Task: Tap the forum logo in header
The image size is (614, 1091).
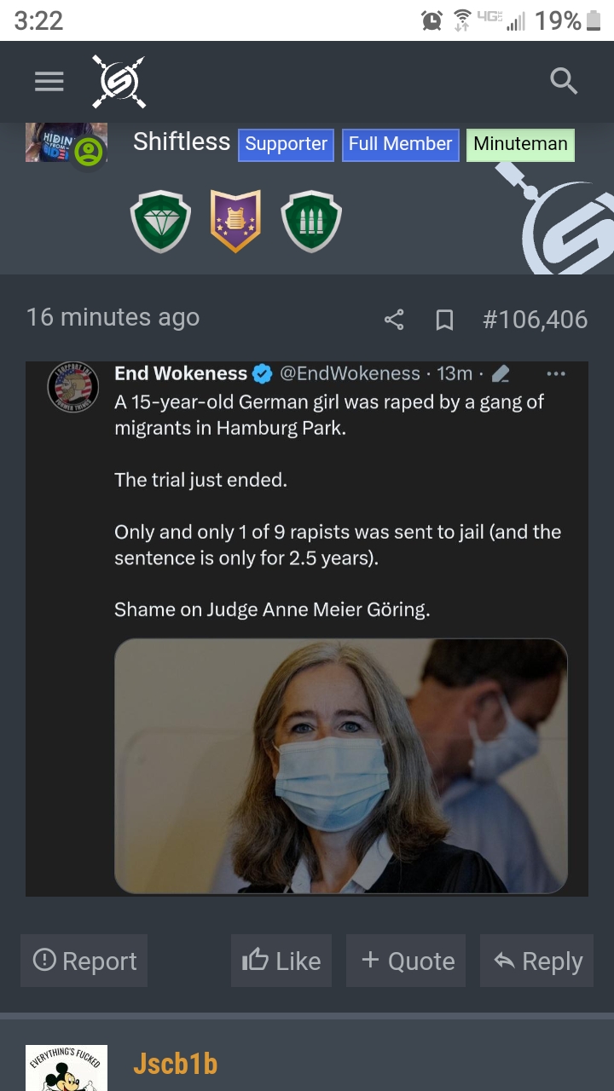Action: point(119,81)
